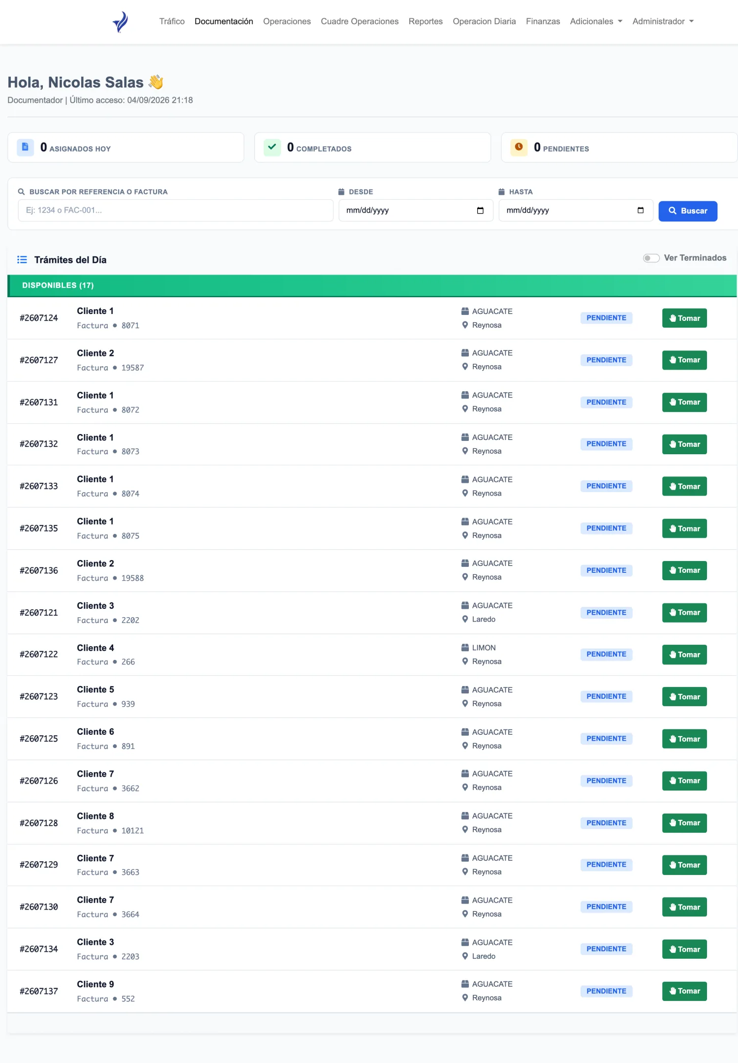738x1063 pixels.
Task: Click Tomar for trámite #2607133
Action: [x=684, y=486]
